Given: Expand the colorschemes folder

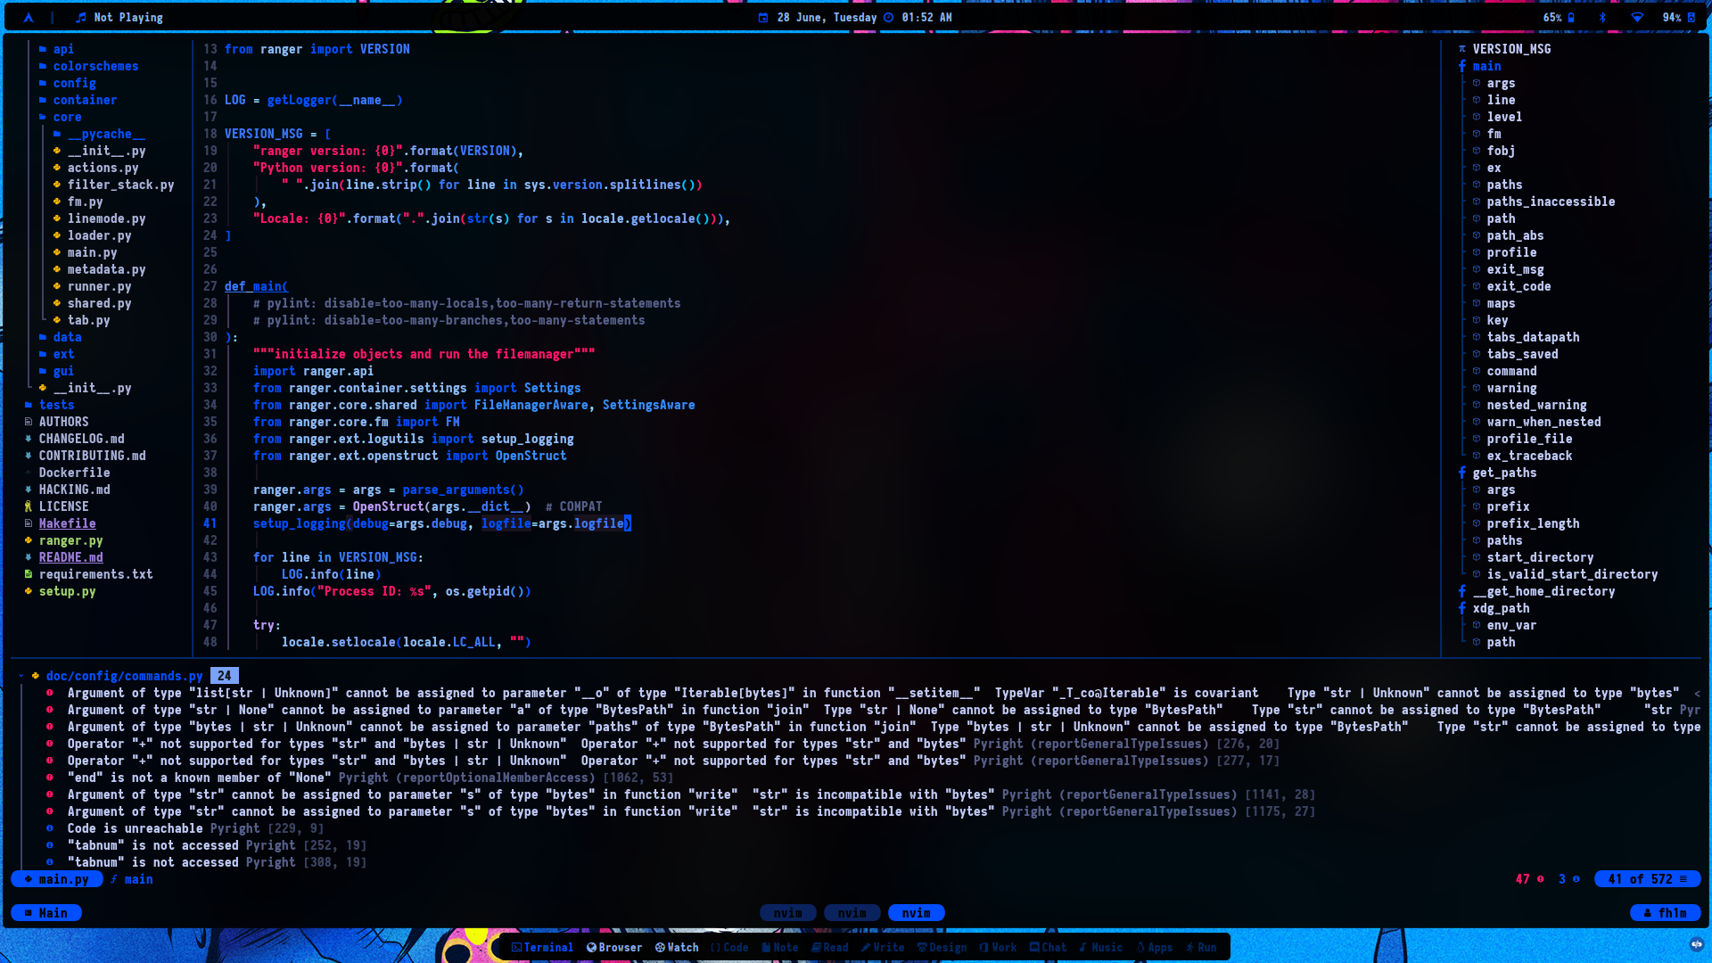Looking at the screenshot, I should pyautogui.click(x=88, y=66).
